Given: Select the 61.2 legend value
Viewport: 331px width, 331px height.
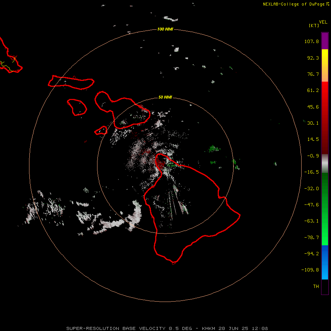Looking at the screenshot, I should [313, 90].
